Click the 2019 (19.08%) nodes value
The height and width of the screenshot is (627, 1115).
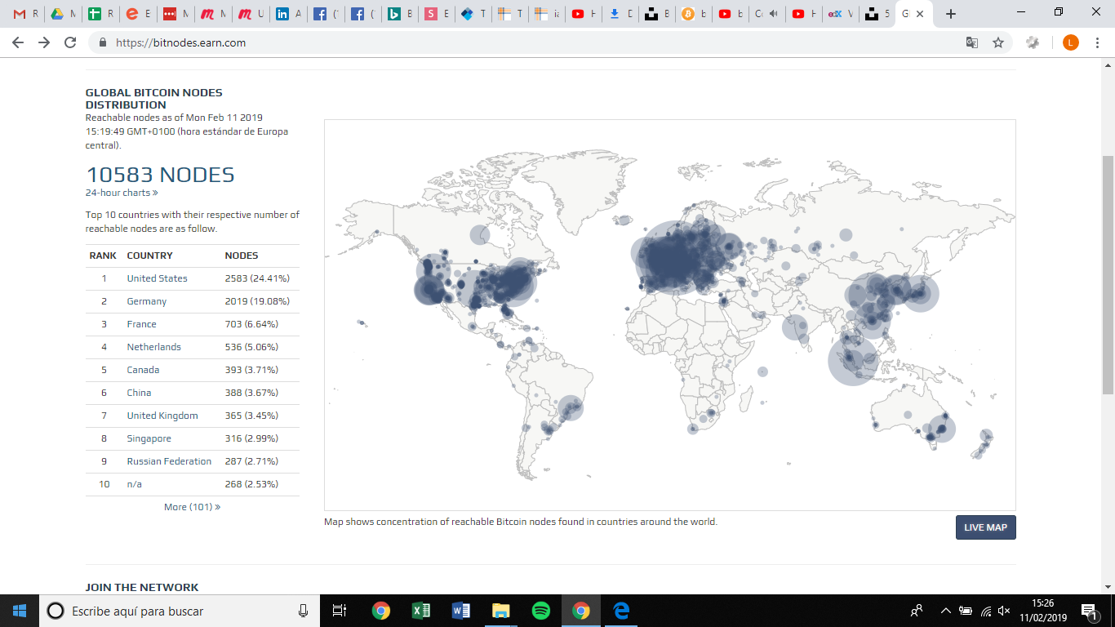pos(257,301)
